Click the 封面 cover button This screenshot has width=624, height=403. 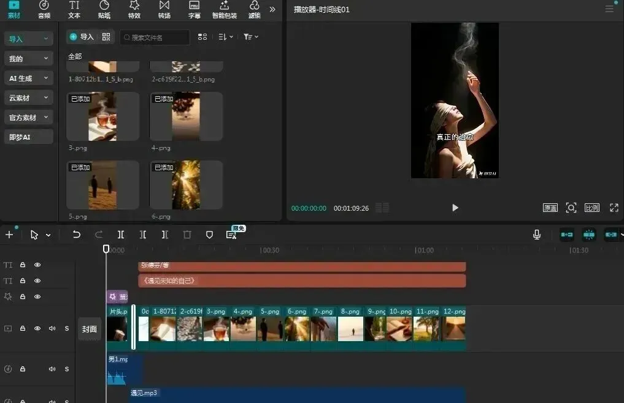pyautogui.click(x=90, y=329)
